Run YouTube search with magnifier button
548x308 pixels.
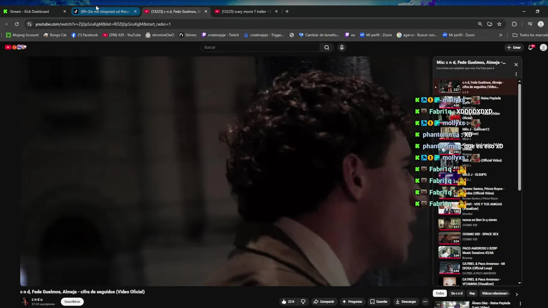(327, 47)
